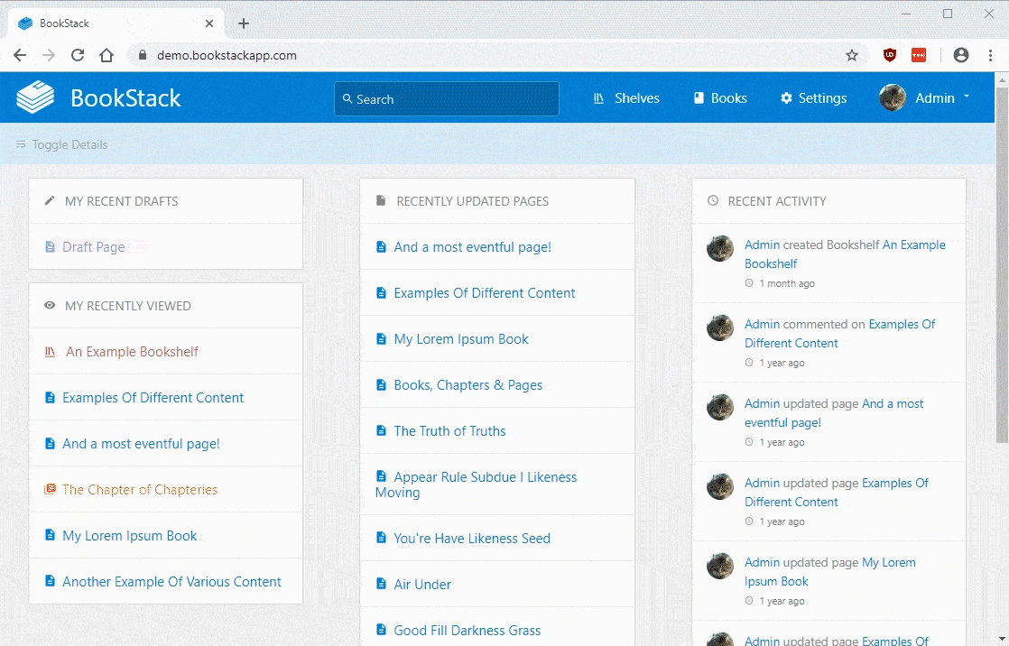This screenshot has width=1009, height=646.
Task: Open The Chapter of Chapteries link
Action: click(140, 490)
